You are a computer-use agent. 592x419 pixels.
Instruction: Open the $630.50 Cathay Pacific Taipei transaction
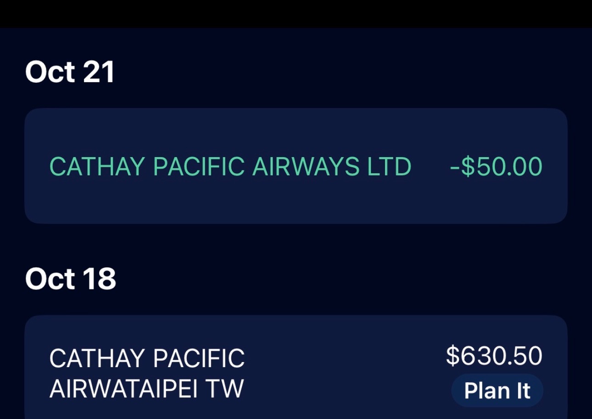point(296,367)
